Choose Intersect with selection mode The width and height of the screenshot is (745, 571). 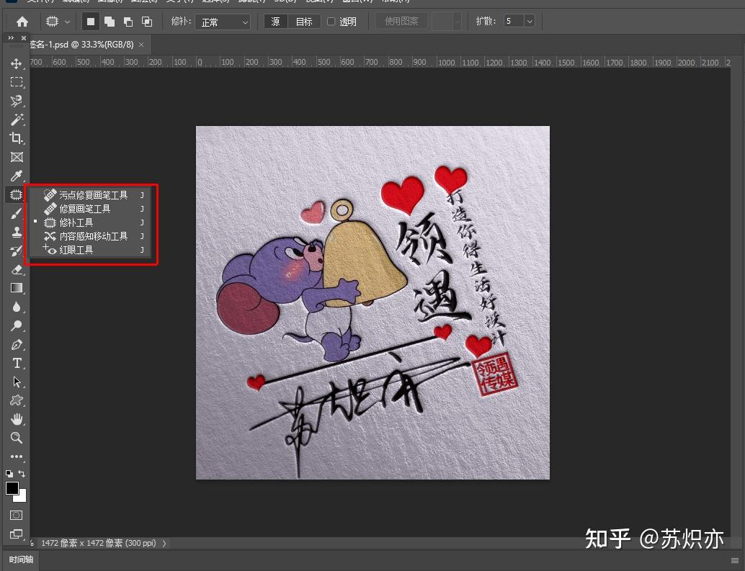[147, 22]
